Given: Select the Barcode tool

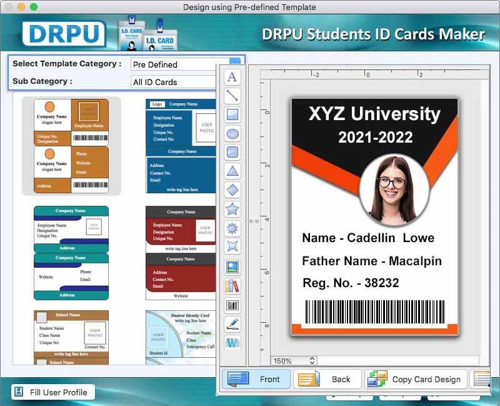Looking at the screenshot, I should click(232, 305).
